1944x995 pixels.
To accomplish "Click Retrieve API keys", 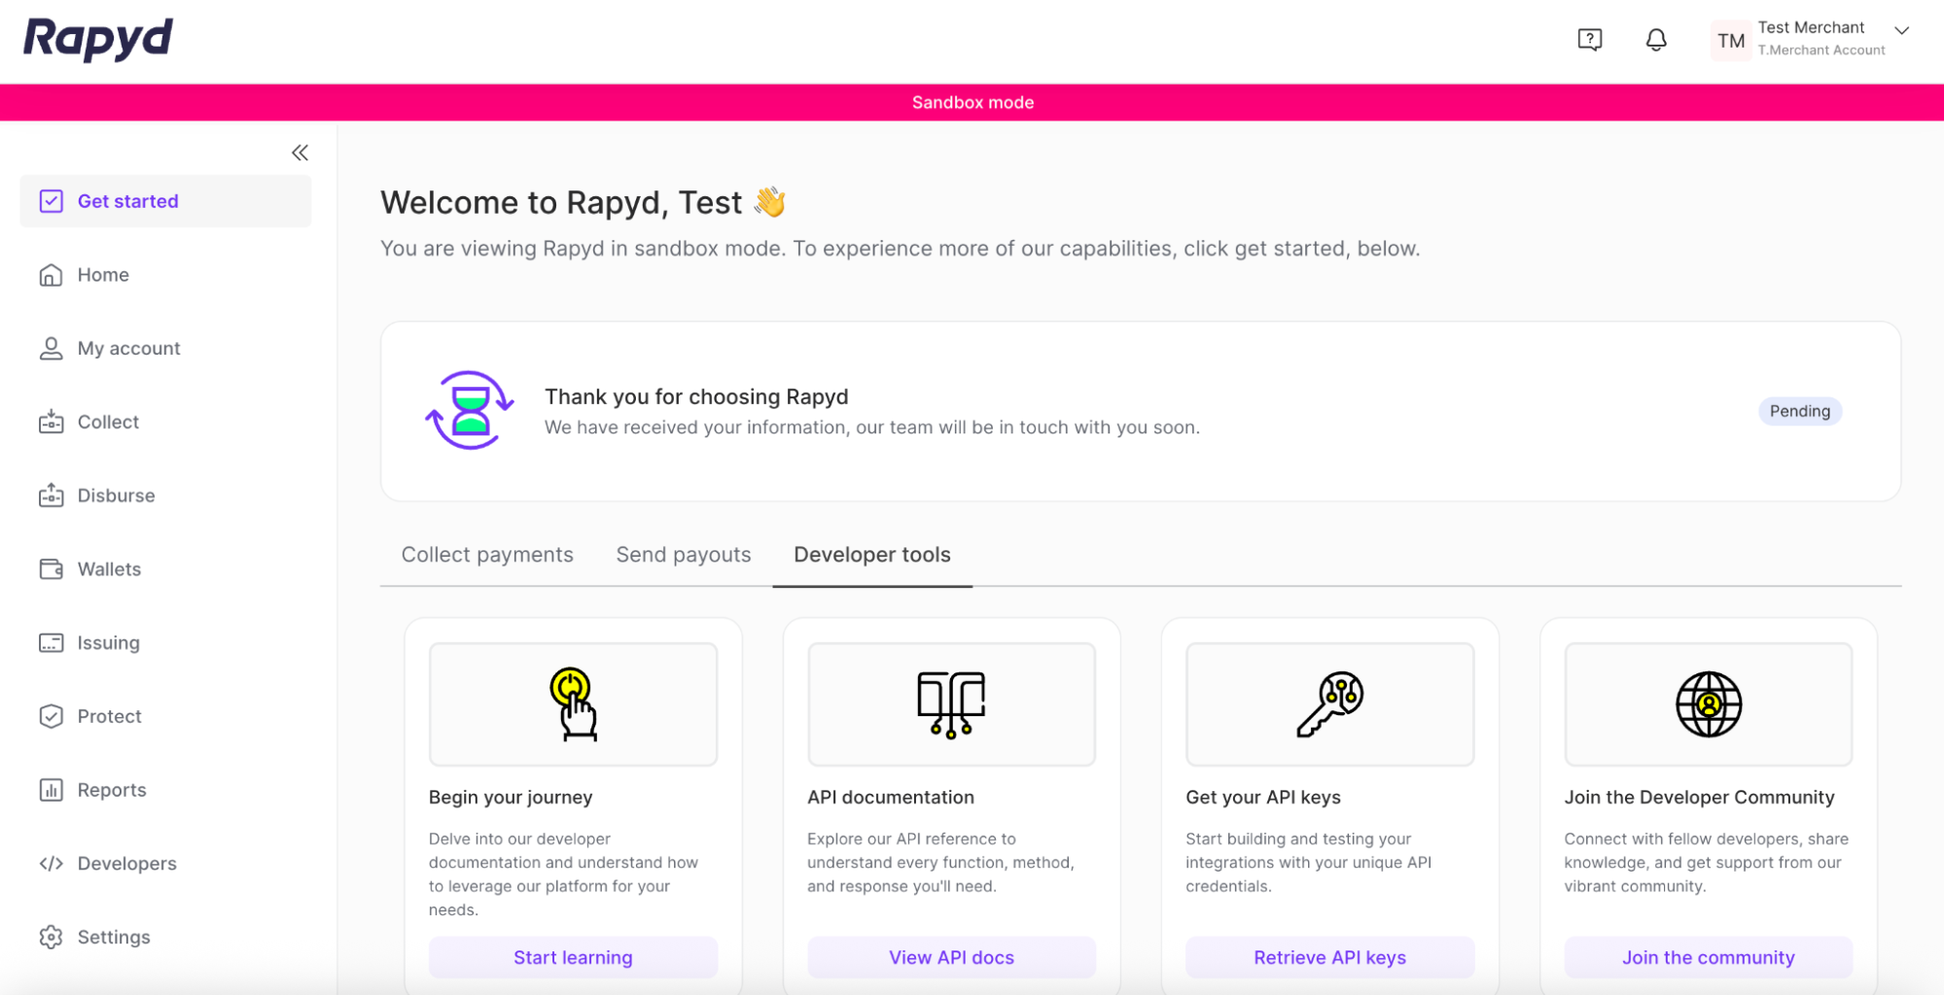I will click(1328, 957).
